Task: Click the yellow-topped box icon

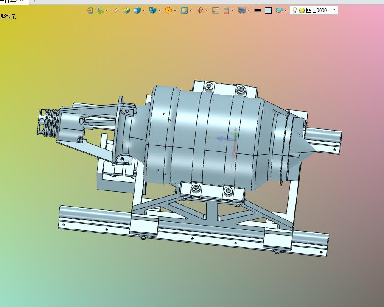Action: (x=126, y=10)
